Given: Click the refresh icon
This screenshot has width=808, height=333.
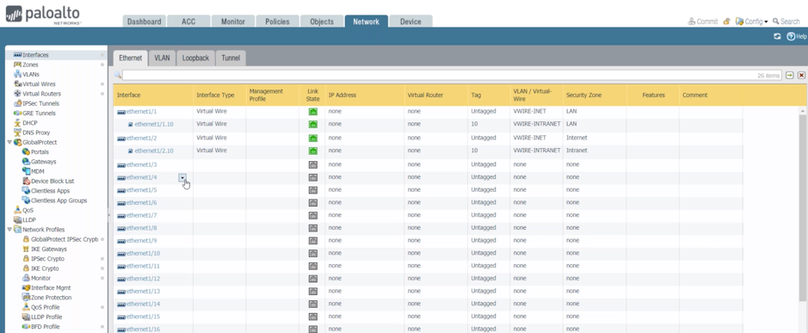Looking at the screenshot, I should 777,37.
